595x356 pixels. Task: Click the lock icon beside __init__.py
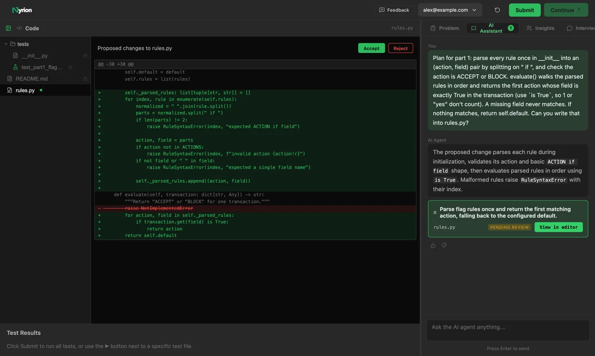click(x=85, y=56)
